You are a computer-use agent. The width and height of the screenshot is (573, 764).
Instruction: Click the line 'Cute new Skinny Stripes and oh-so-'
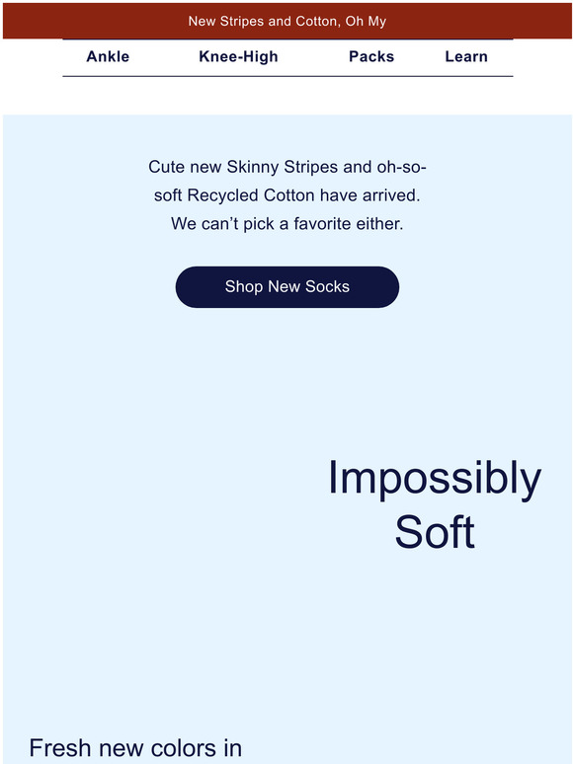click(x=287, y=167)
